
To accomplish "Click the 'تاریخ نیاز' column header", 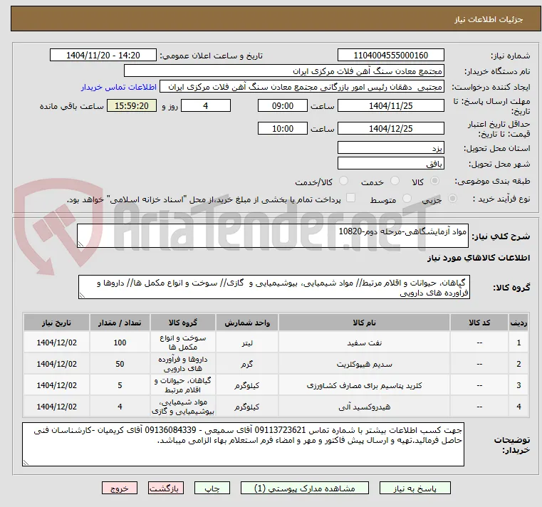I will pos(57,323).
